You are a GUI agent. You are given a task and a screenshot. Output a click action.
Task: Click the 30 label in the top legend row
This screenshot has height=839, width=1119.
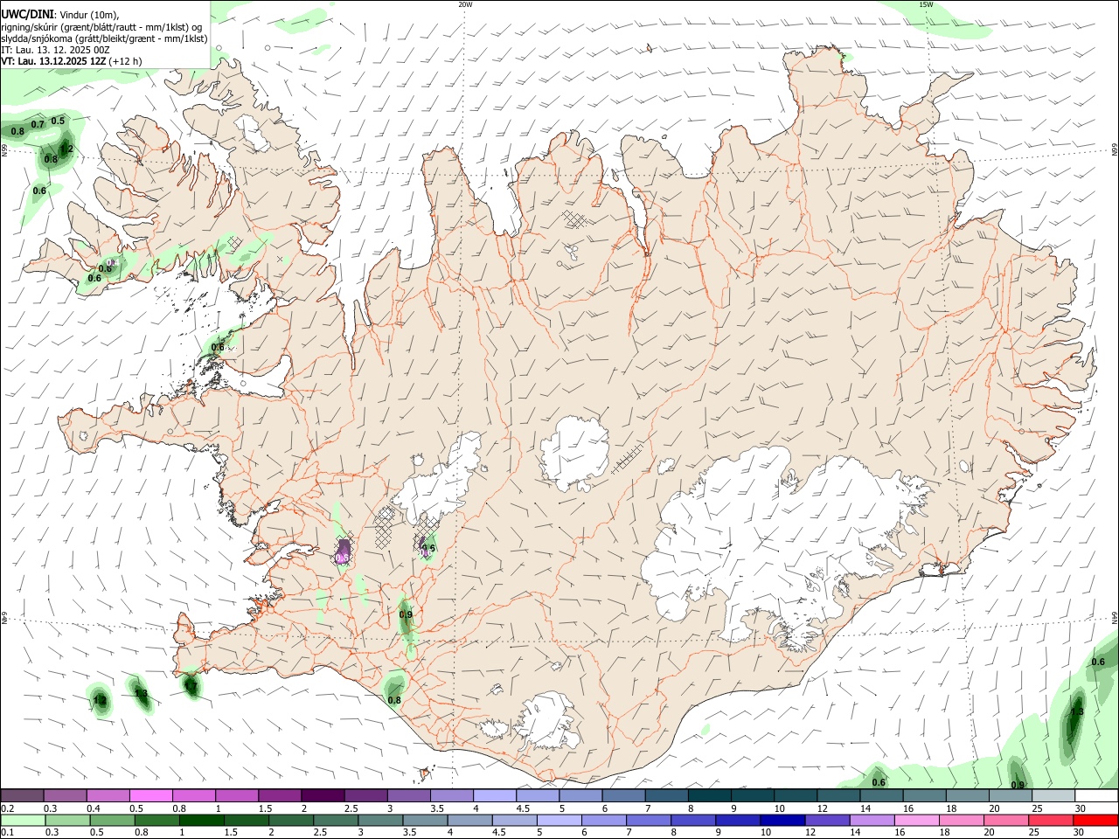1080,808
